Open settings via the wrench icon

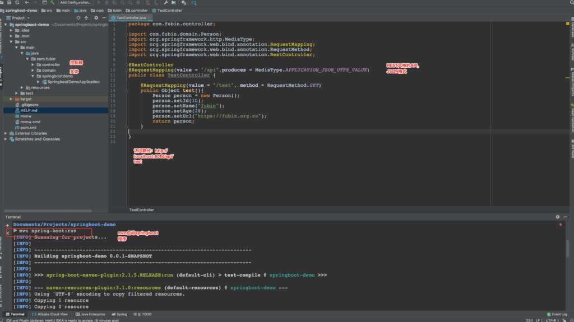165,3
